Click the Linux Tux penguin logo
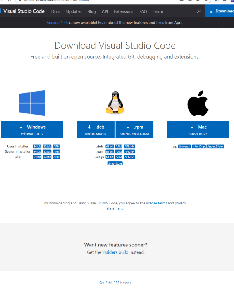This screenshot has height=292, width=234. click(115, 102)
